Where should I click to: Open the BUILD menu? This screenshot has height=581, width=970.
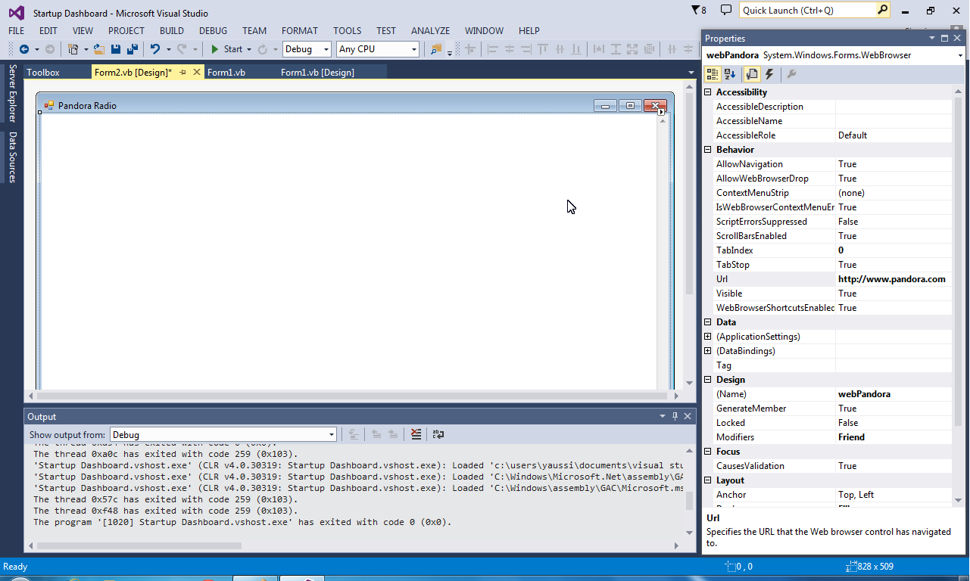tap(172, 31)
